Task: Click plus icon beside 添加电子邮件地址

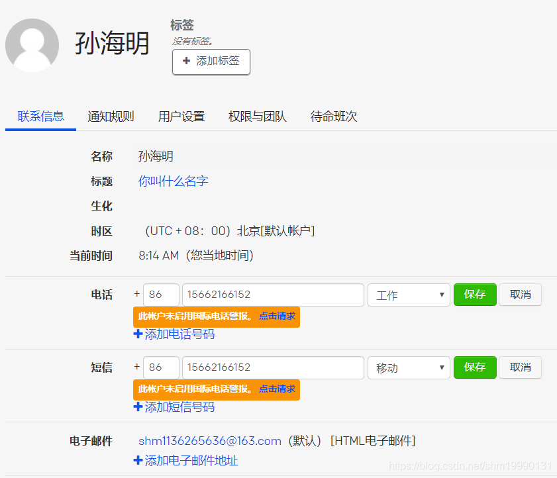Action: click(x=138, y=461)
